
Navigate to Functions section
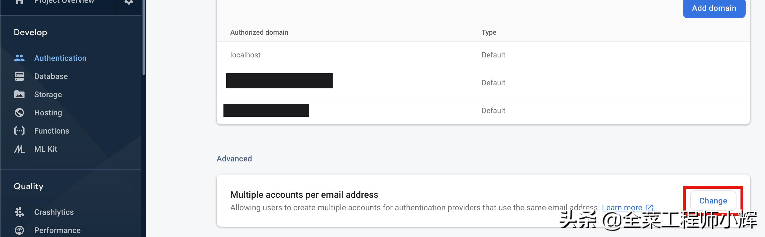coord(52,131)
